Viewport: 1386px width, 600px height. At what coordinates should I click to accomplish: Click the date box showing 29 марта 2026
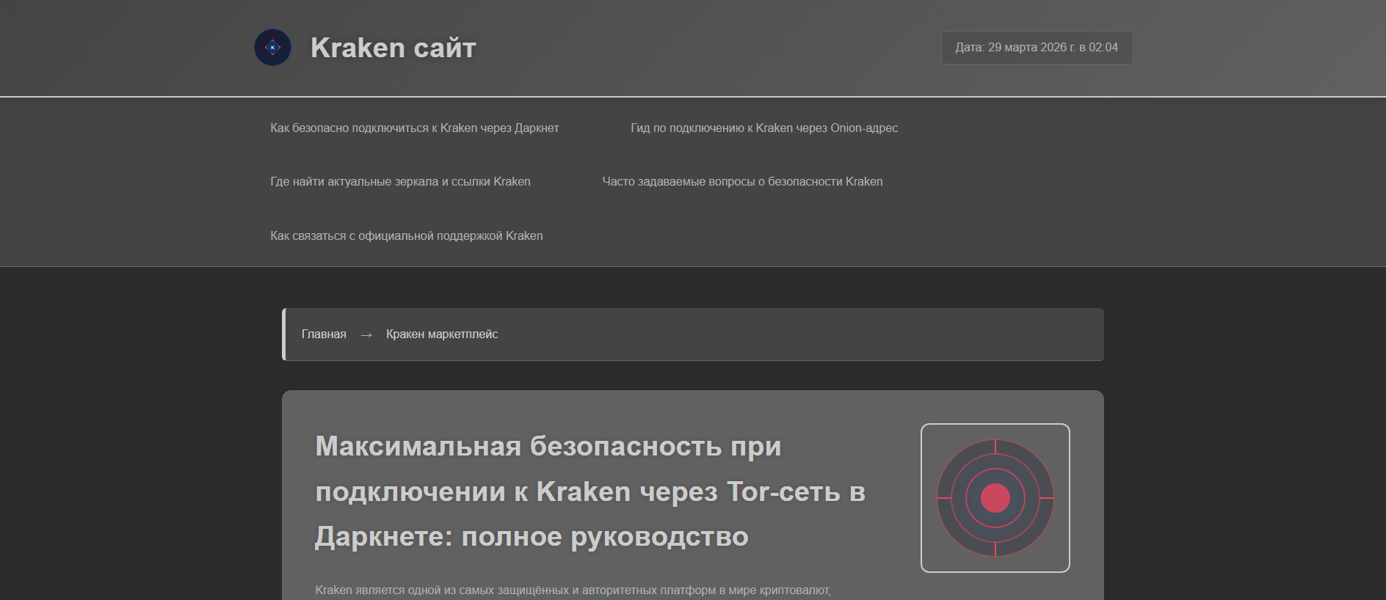1037,48
